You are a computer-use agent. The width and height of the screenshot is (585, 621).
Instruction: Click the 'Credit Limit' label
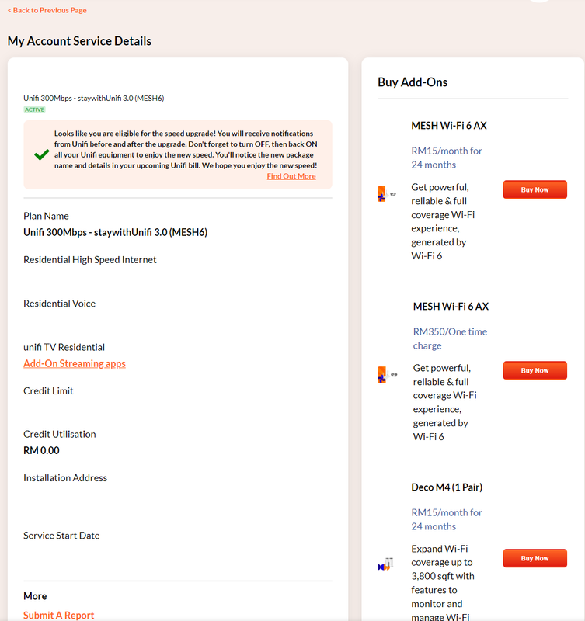[48, 391]
